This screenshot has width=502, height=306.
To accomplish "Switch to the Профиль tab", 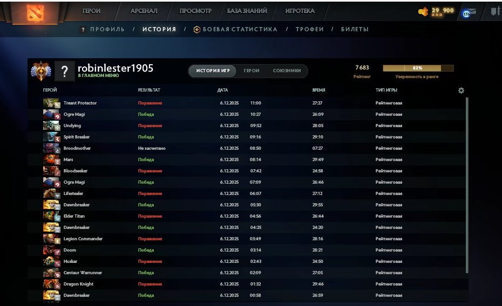I will pyautogui.click(x=107, y=30).
